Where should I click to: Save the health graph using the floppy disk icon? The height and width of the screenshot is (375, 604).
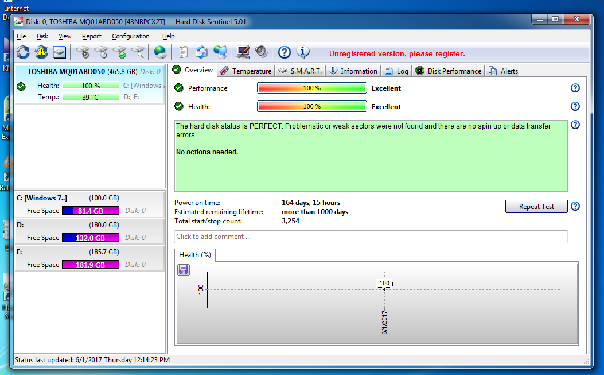tap(184, 270)
